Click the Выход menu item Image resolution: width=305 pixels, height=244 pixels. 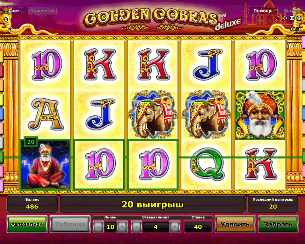[291, 11]
